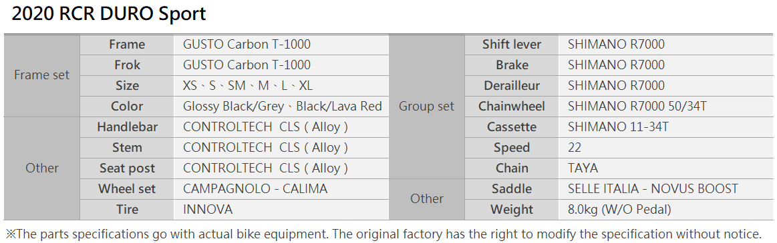Viewport: 777px width, 243px height.
Task: Click the SHIMANO 11-34T cassette value
Action: click(618, 127)
